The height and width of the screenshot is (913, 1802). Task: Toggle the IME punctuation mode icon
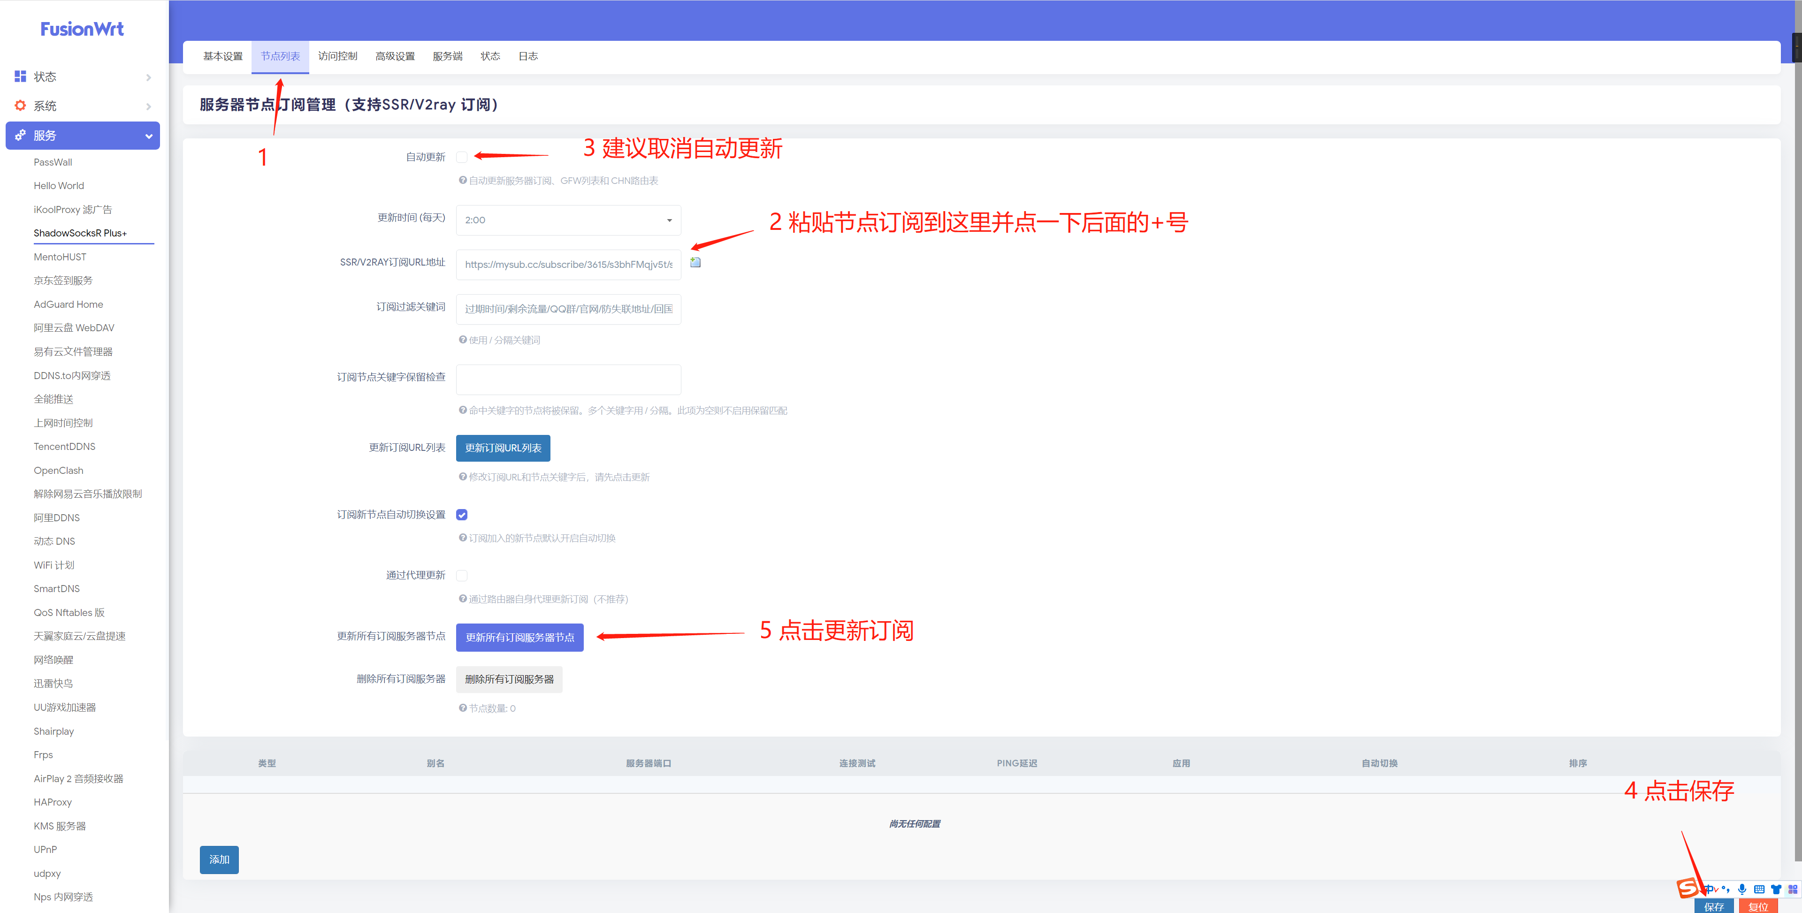tap(1726, 889)
